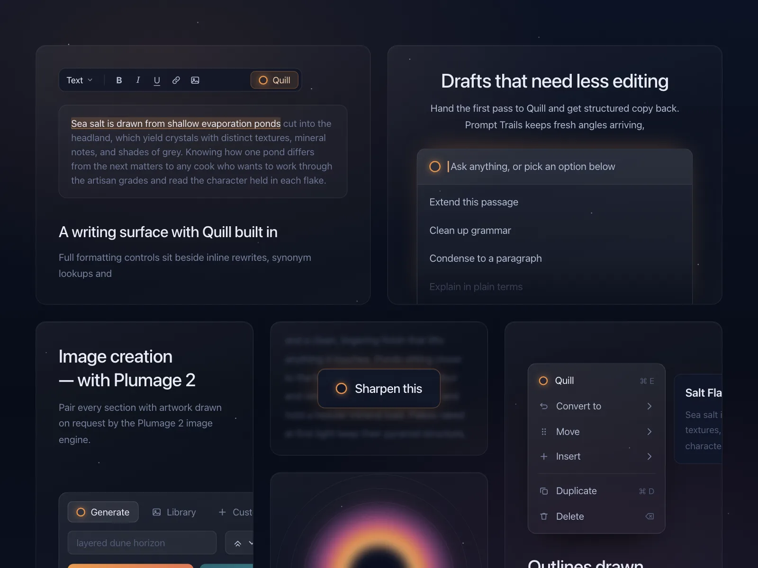Expand the Insert submenu arrow

pyautogui.click(x=649, y=456)
